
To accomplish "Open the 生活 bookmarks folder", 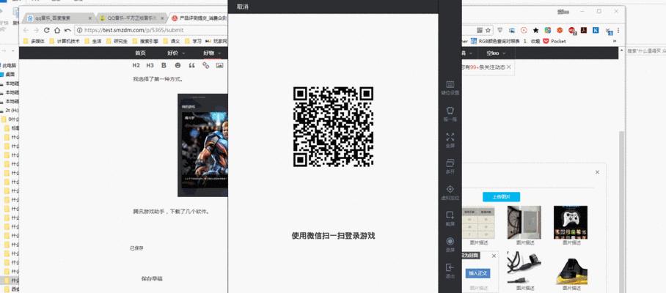I will click(93, 41).
